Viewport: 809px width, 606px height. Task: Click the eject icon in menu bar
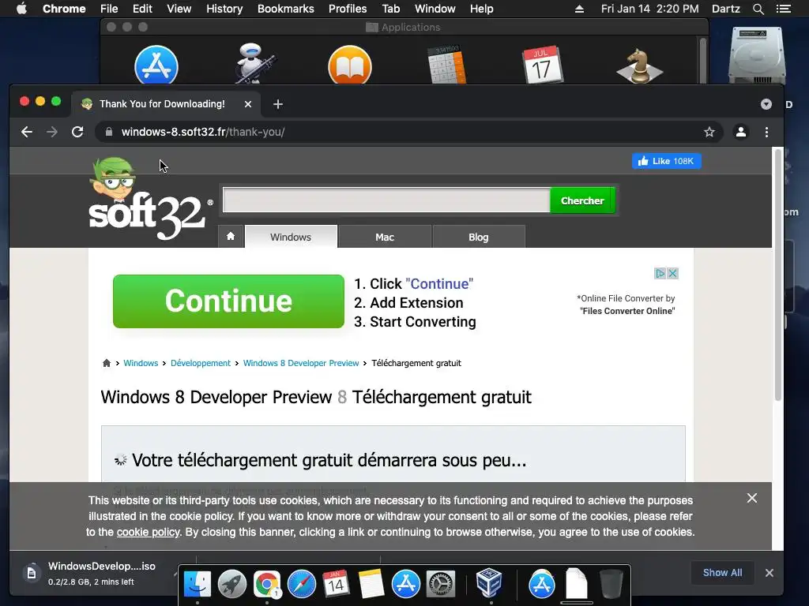pos(579,9)
